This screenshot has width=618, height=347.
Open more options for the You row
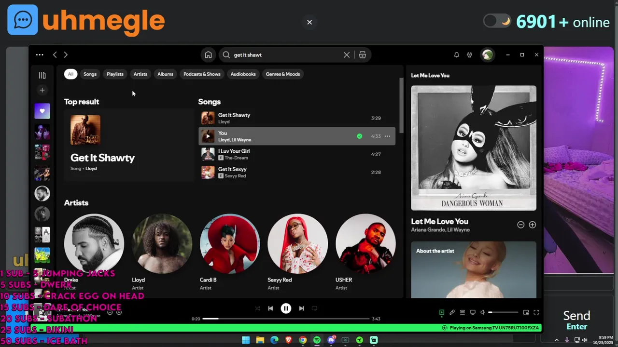click(387, 136)
